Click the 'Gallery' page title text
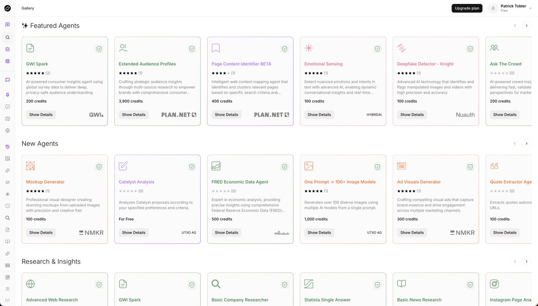This screenshot has width=538, height=306. 28,8
